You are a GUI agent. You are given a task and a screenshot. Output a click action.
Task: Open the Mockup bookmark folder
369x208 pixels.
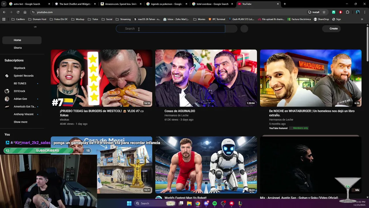(78, 19)
